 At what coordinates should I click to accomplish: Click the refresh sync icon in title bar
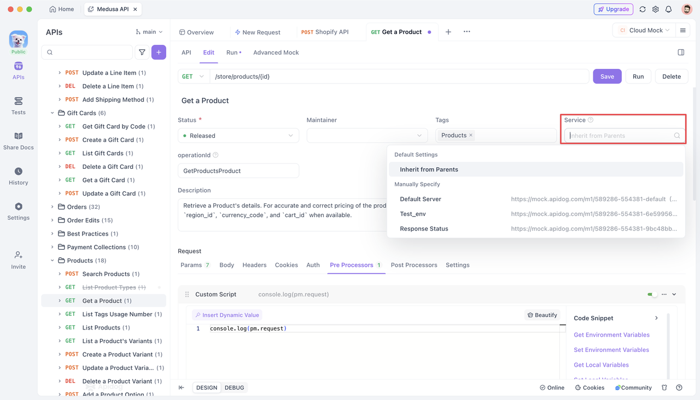pyautogui.click(x=643, y=9)
